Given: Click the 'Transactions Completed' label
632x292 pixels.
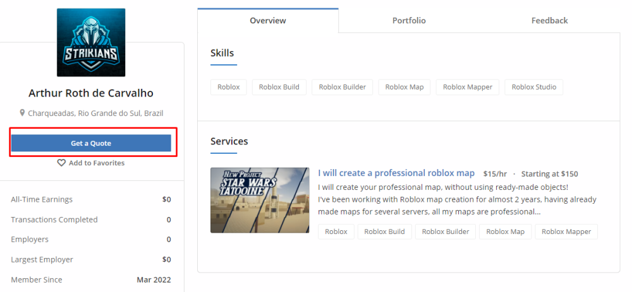Looking at the screenshot, I should click(x=54, y=219).
